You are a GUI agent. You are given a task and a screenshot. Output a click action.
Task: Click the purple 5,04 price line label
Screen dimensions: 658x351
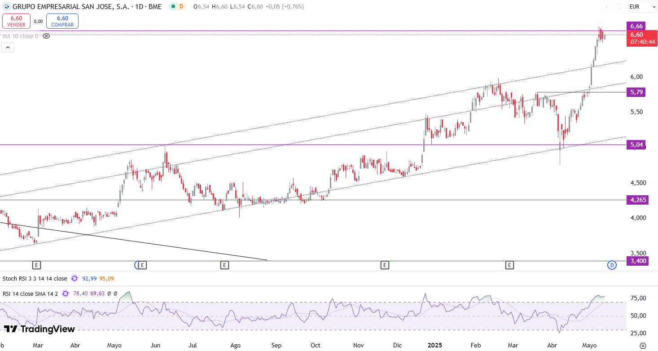[637, 145]
